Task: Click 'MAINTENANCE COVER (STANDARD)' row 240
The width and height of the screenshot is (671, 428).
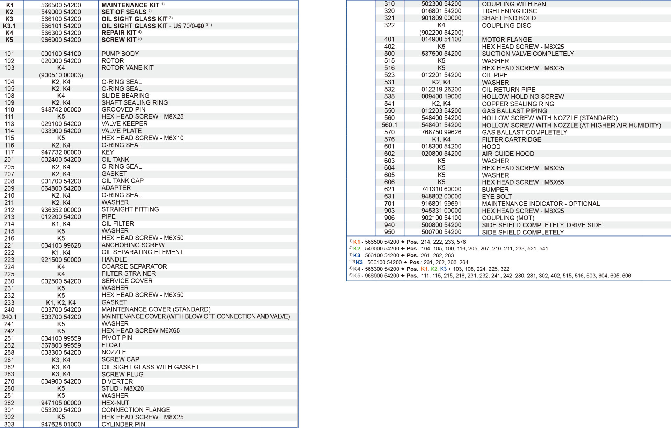Action: coord(156,309)
